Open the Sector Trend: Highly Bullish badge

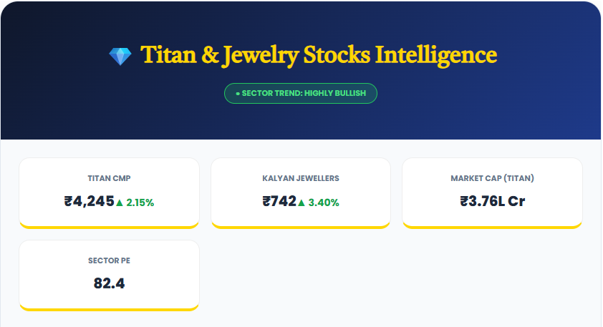(301, 94)
